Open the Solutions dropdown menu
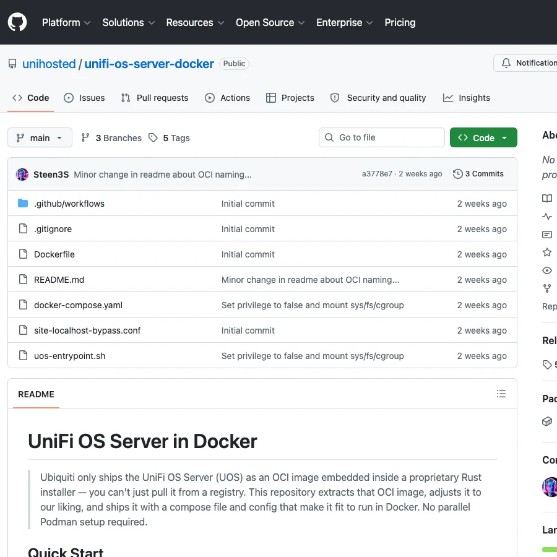Image resolution: width=557 pixels, height=557 pixels. [128, 22]
